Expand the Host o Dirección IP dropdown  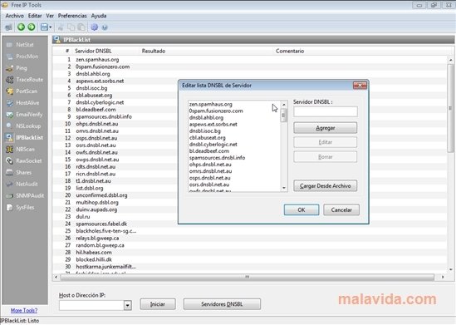click(127, 305)
